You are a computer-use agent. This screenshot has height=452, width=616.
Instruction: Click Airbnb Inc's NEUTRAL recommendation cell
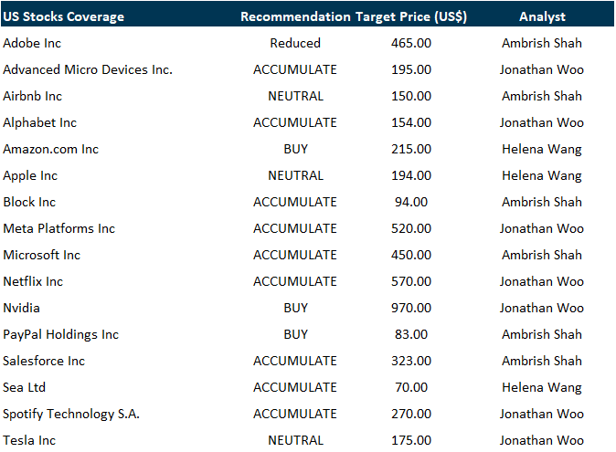click(x=295, y=96)
